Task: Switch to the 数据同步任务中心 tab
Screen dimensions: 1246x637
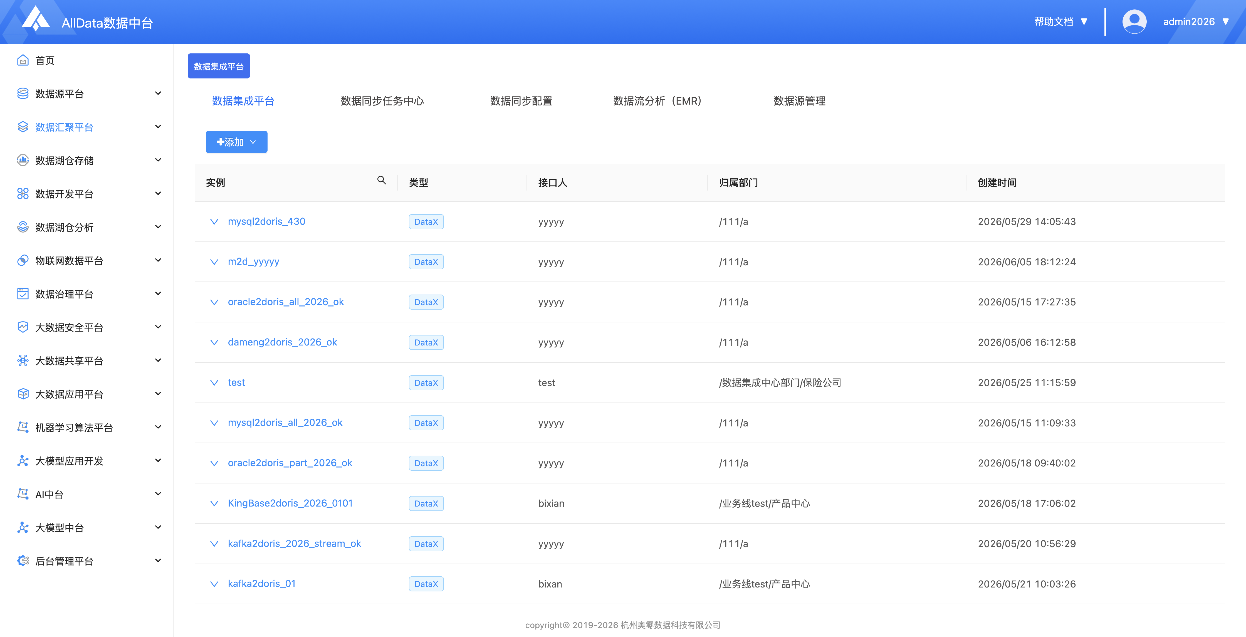Action: coord(382,101)
